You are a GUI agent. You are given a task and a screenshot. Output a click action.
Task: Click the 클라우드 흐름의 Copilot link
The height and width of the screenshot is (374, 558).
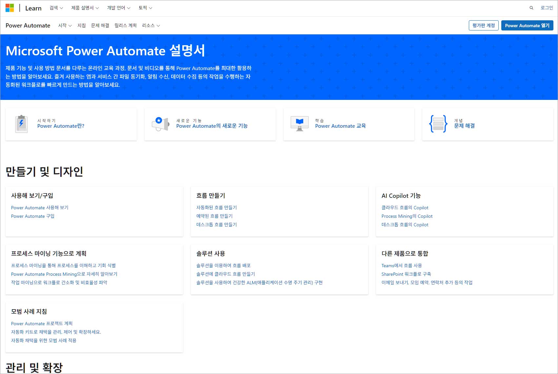405,207
